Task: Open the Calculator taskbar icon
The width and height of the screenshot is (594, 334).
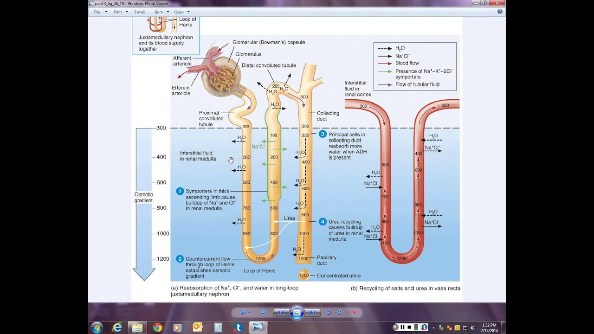Action: click(218, 327)
